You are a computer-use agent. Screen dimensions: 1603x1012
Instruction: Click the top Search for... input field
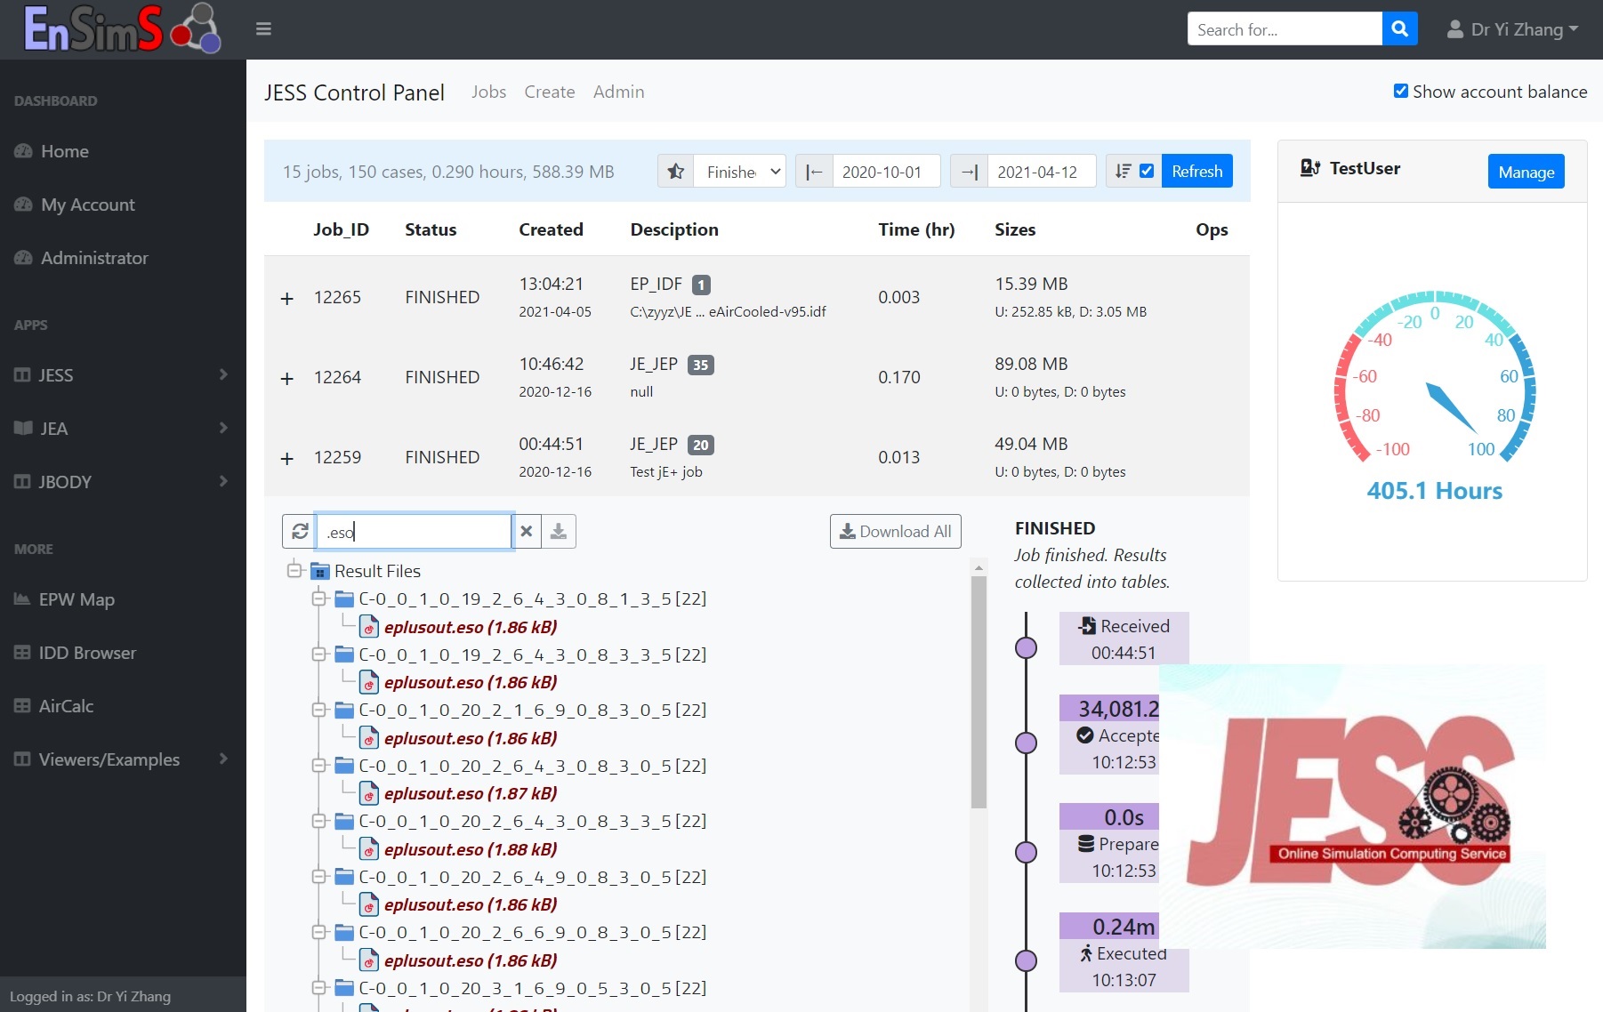[x=1285, y=29]
